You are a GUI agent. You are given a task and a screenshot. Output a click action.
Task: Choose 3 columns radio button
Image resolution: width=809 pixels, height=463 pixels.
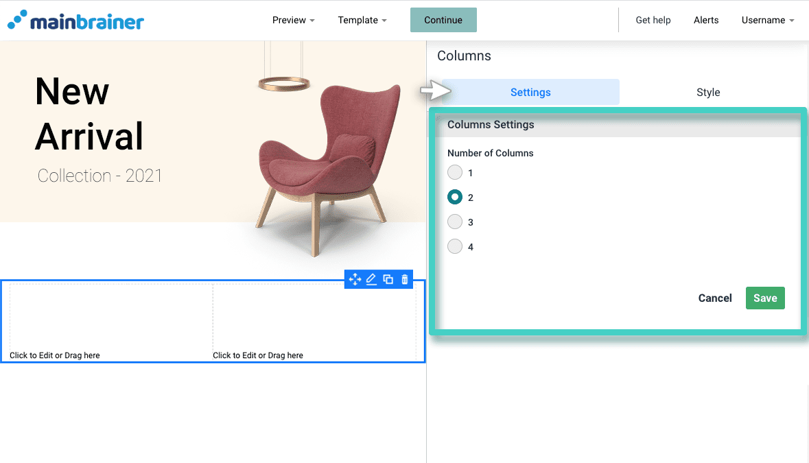pos(454,222)
